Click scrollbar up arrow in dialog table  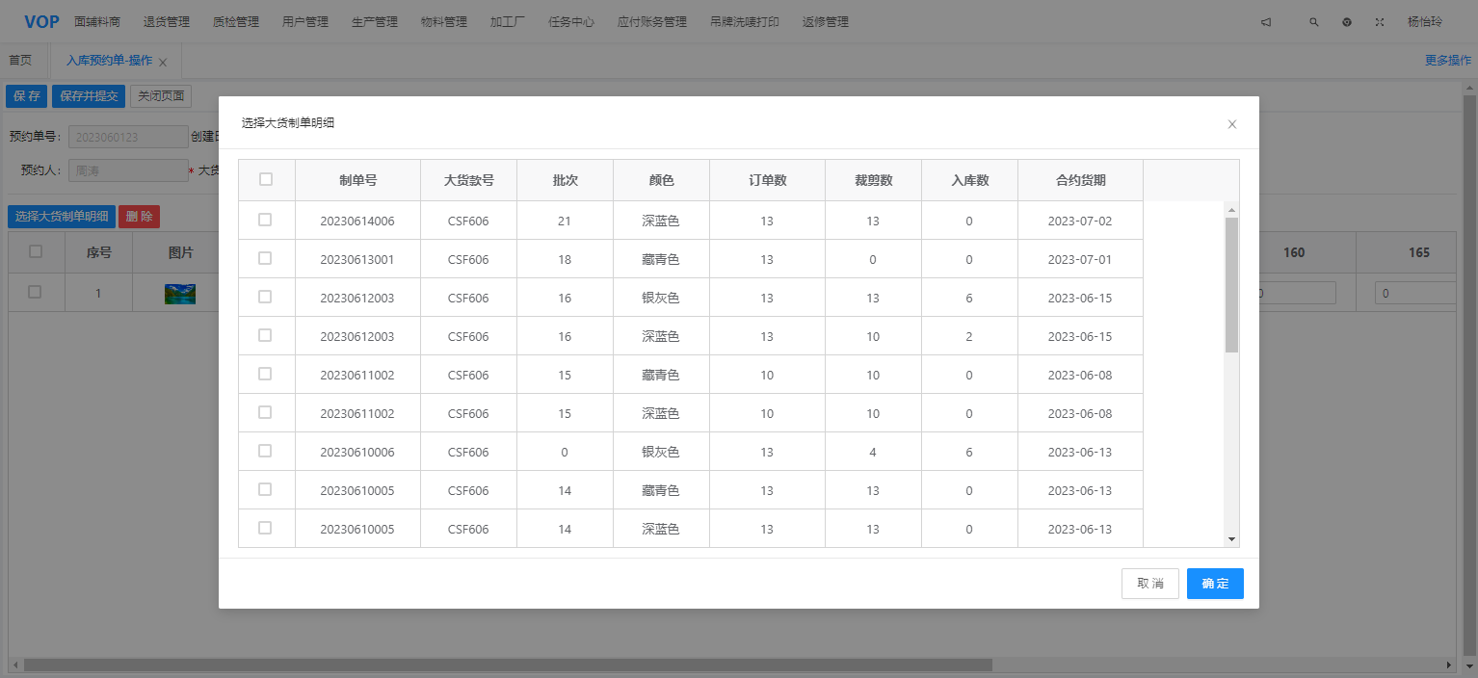pos(1231,210)
